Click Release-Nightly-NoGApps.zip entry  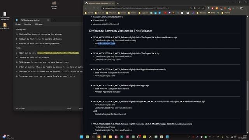click(x=121, y=86)
